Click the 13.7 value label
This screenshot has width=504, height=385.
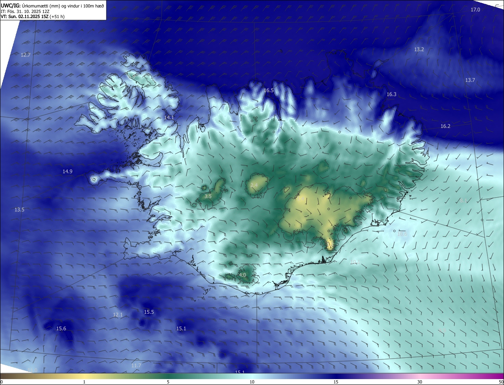tap(470, 80)
